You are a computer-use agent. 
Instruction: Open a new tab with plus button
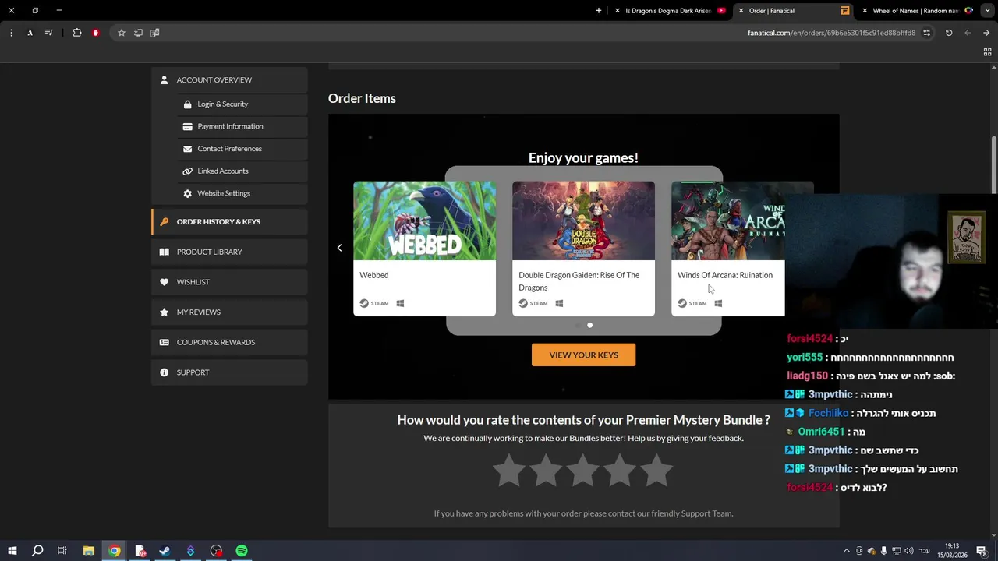pos(599,11)
